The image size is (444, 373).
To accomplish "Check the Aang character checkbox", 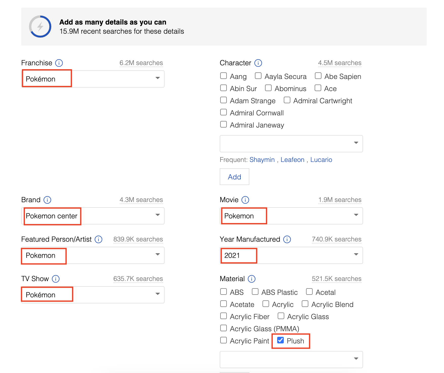I will (224, 76).
